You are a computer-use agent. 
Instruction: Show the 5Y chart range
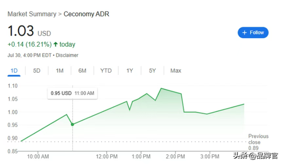click(152, 71)
